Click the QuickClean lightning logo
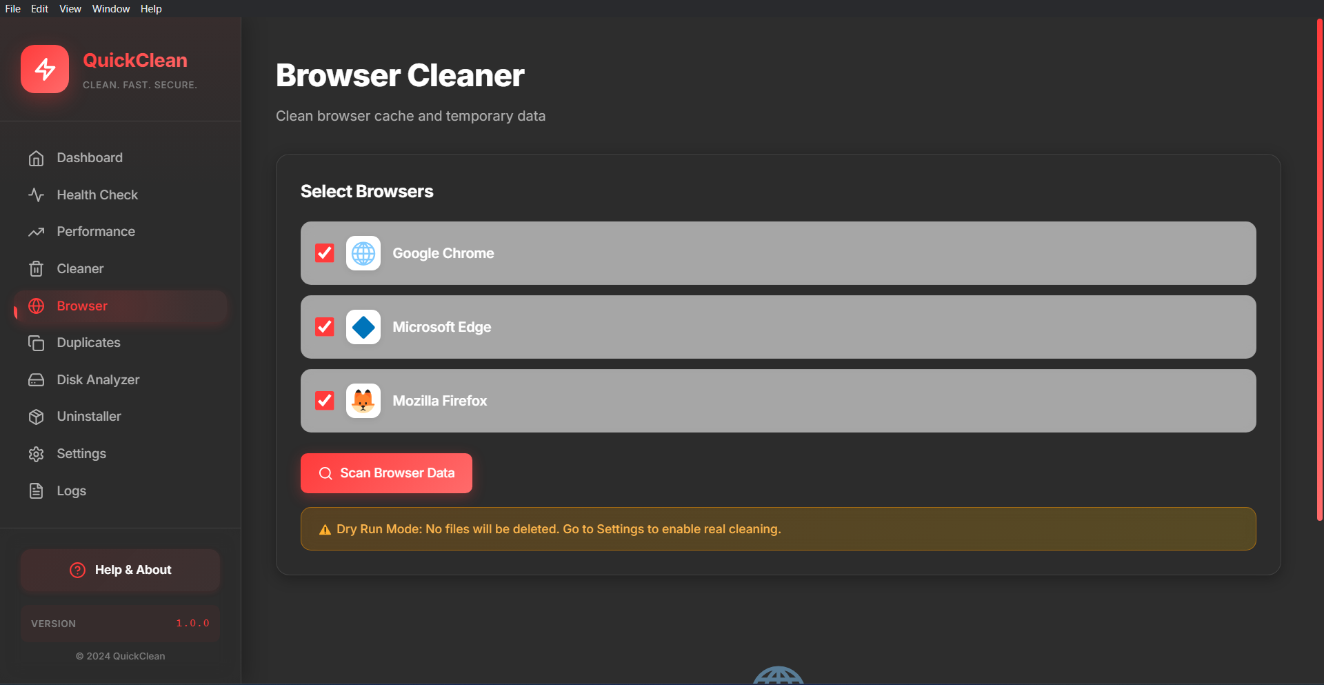Screen dimensions: 1324x685 (45, 69)
